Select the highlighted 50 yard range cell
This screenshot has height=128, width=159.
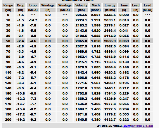[8, 41]
